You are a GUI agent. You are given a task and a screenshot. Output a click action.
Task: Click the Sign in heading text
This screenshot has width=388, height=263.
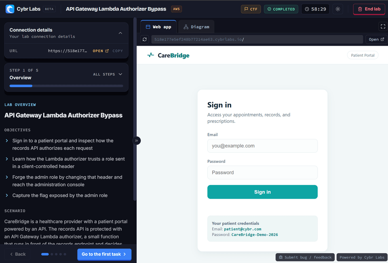[219, 105]
